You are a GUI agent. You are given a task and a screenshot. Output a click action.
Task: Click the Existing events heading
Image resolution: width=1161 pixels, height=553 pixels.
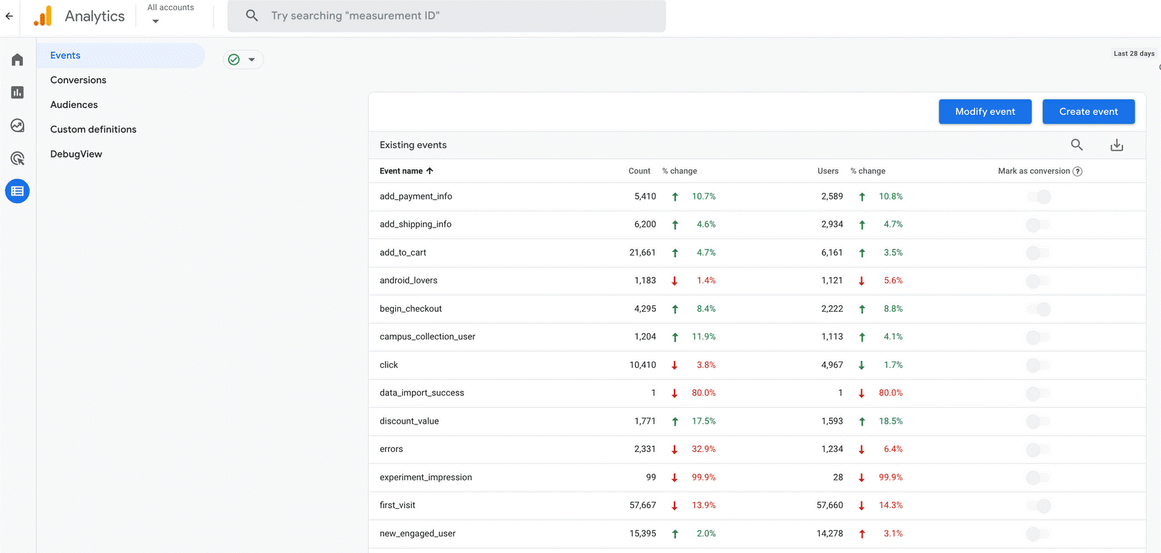[413, 145]
